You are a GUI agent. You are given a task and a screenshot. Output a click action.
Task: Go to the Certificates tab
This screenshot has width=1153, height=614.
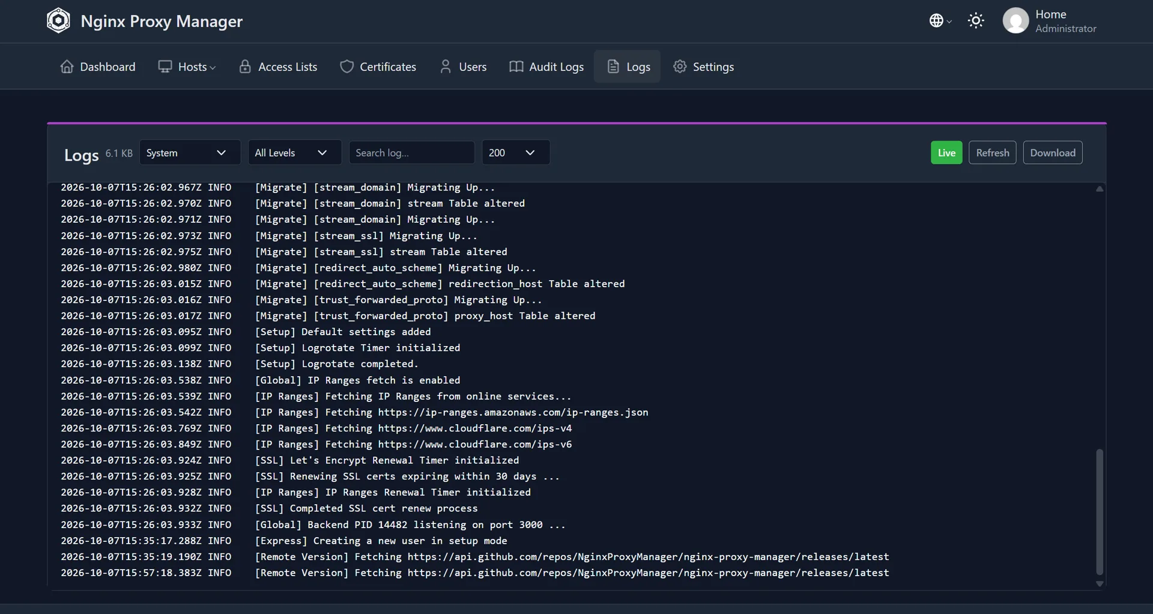click(x=378, y=67)
